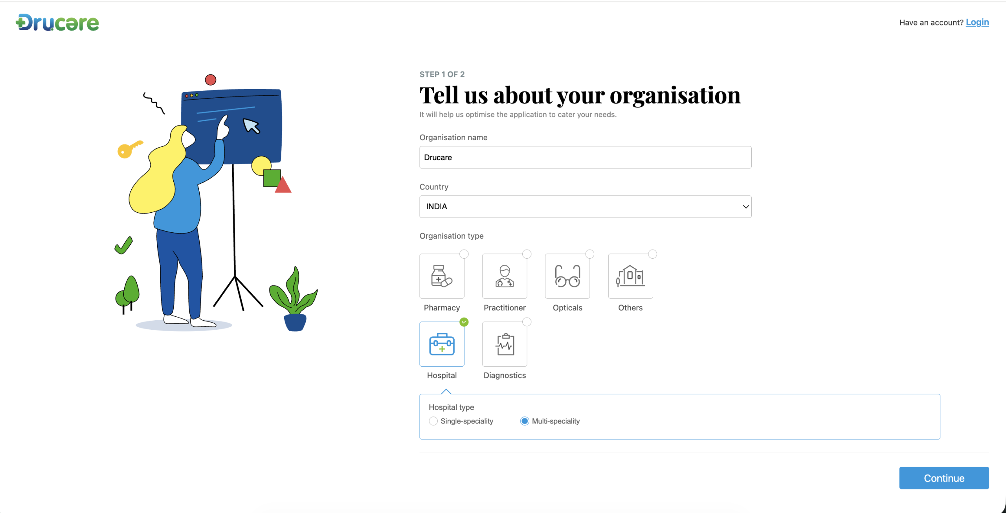This screenshot has height=513, width=1006.
Task: Tick the Pharmacy card selection circle
Action: click(464, 254)
